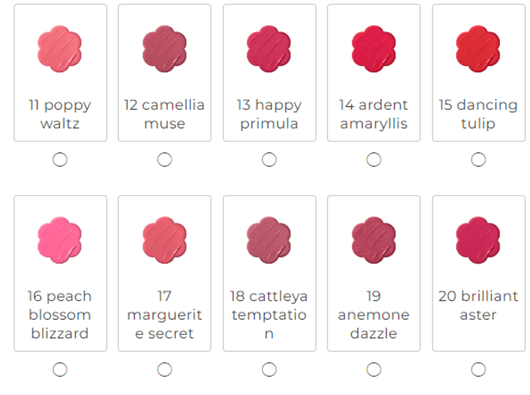This screenshot has height=395, width=530.
Task: Click the happy primula color swatch
Action: point(269,49)
